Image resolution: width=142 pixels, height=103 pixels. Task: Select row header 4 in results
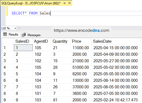coord(8,67)
